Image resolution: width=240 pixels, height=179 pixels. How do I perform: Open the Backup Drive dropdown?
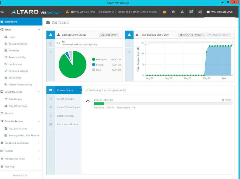coord(109,35)
